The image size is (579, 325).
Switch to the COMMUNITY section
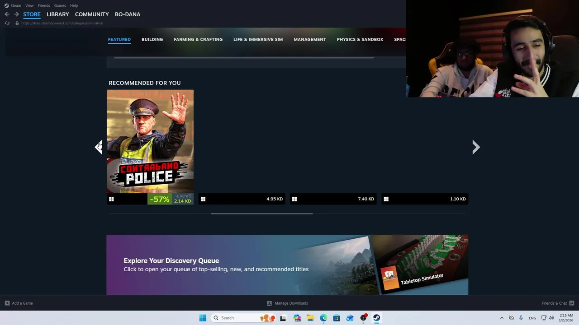tap(92, 14)
